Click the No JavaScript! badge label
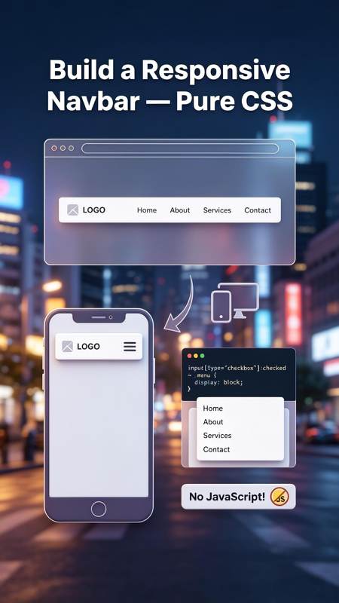This screenshot has height=603, width=339. (228, 497)
